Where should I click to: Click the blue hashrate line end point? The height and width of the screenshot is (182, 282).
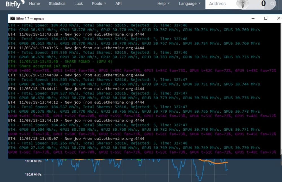pos(227,170)
